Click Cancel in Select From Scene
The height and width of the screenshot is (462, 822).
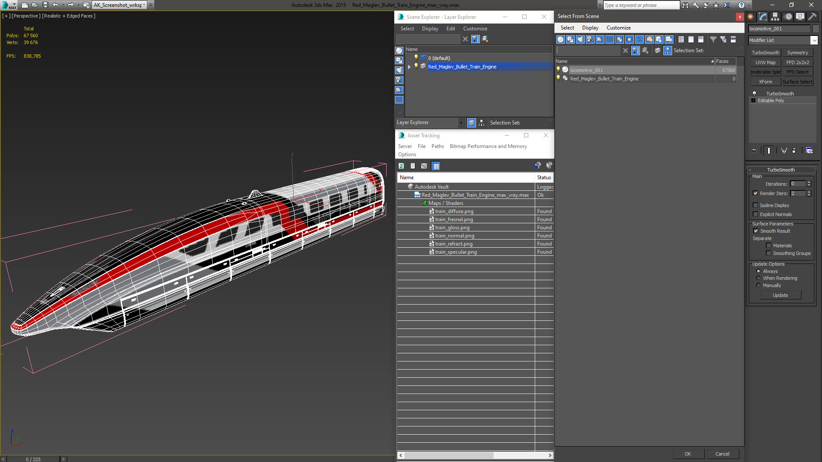pyautogui.click(x=722, y=454)
